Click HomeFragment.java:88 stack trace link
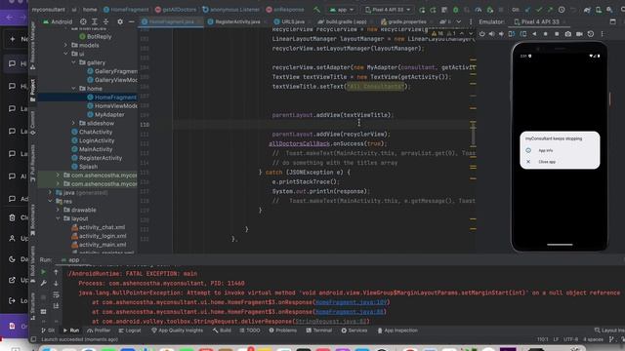Viewport: 625px width, 351px height. pos(351,312)
